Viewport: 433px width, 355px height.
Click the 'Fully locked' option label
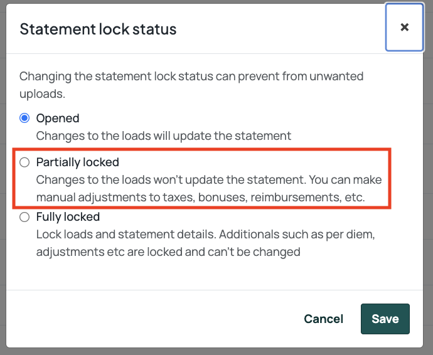(68, 217)
